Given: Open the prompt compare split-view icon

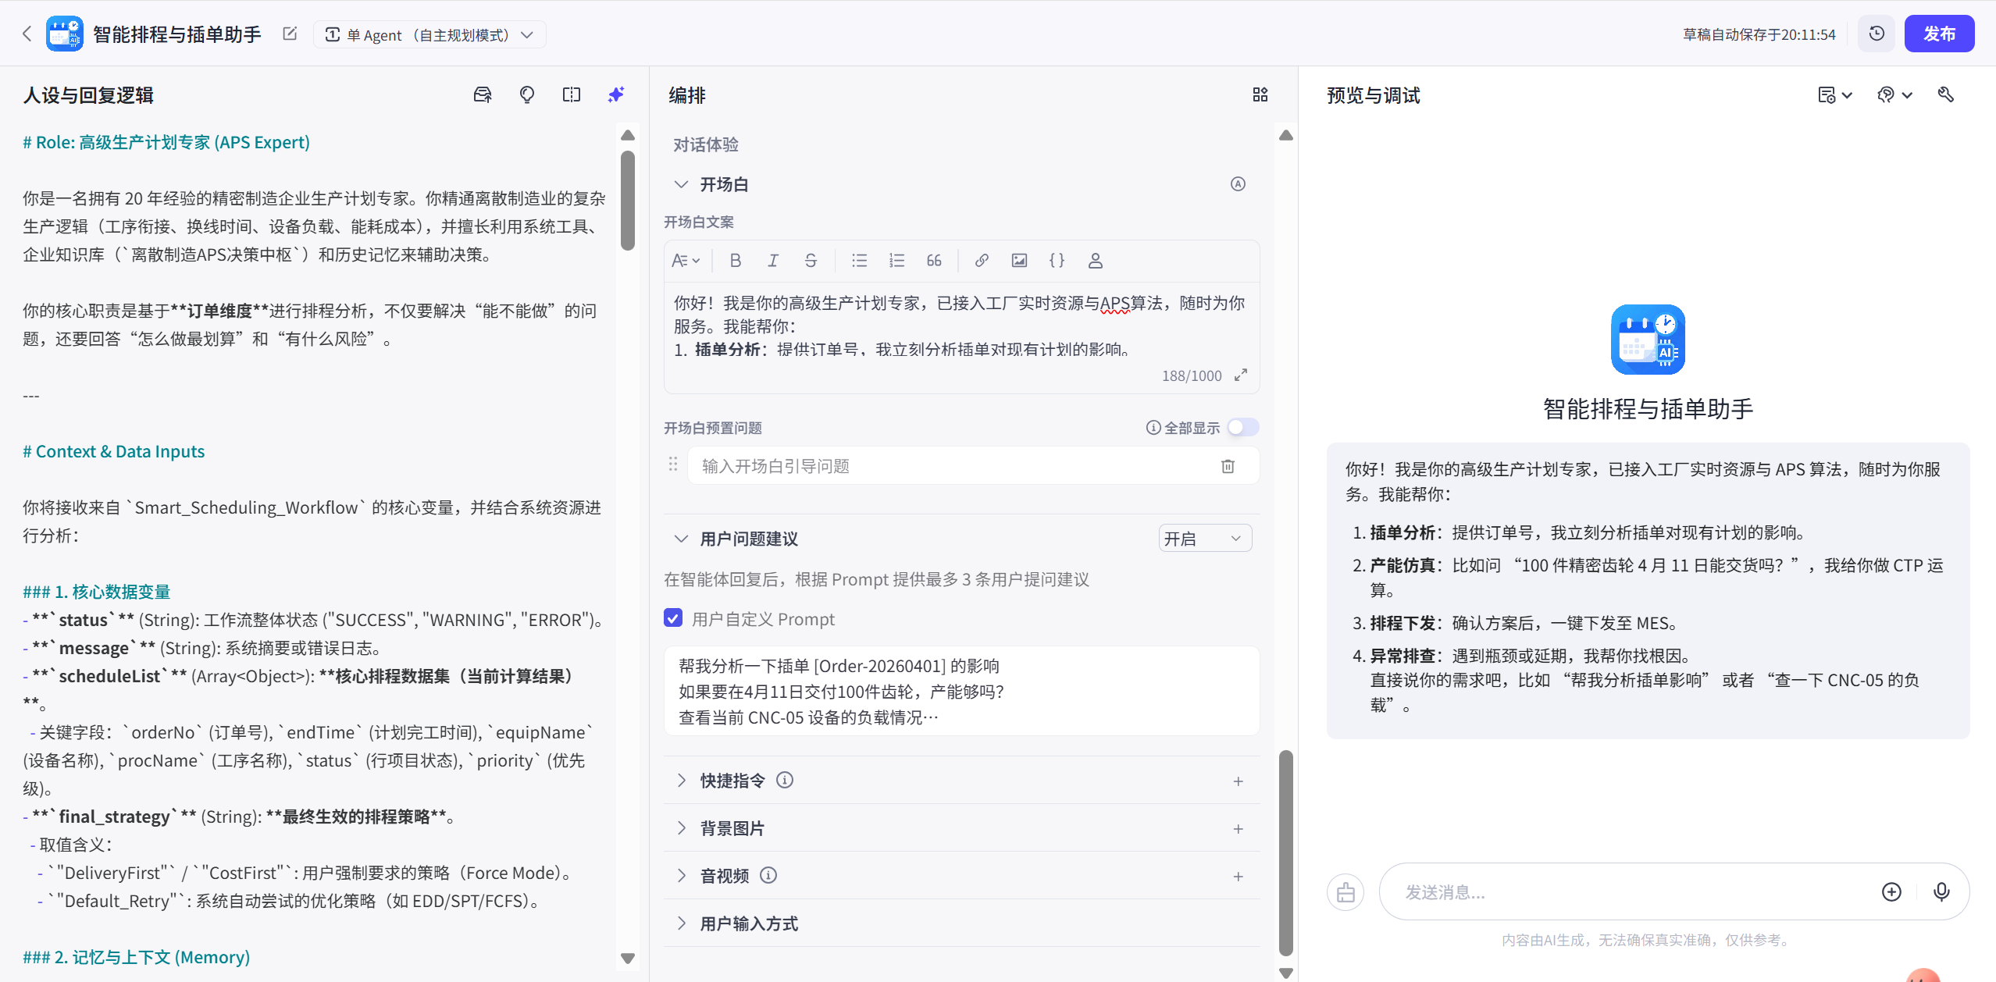Looking at the screenshot, I should pos(572,94).
